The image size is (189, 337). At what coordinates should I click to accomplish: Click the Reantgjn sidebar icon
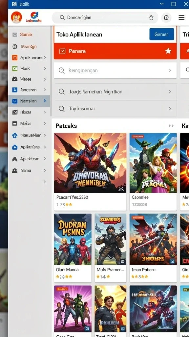tap(15, 46)
